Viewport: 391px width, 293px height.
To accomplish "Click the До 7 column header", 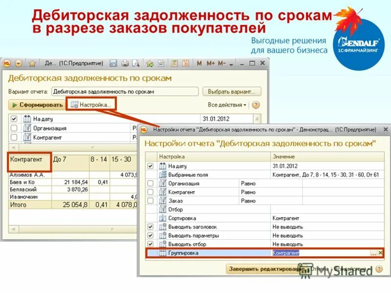I will (70, 162).
